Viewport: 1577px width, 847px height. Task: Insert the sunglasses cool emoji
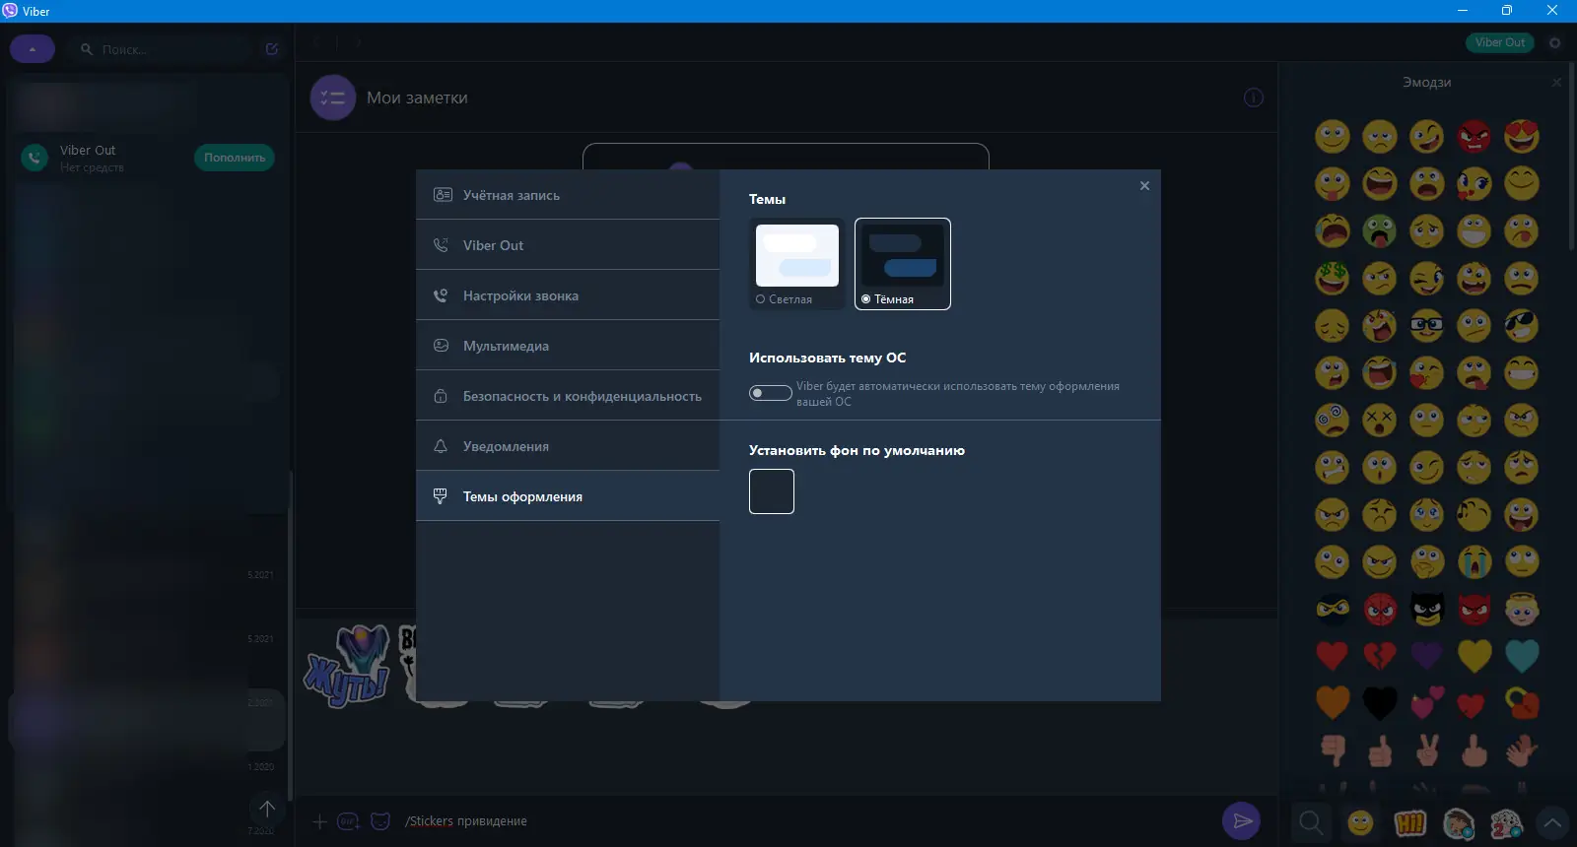point(1522,325)
